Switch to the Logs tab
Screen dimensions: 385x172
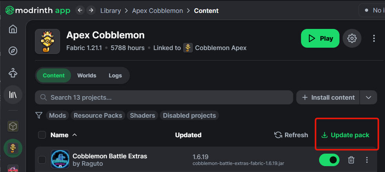[x=115, y=75]
